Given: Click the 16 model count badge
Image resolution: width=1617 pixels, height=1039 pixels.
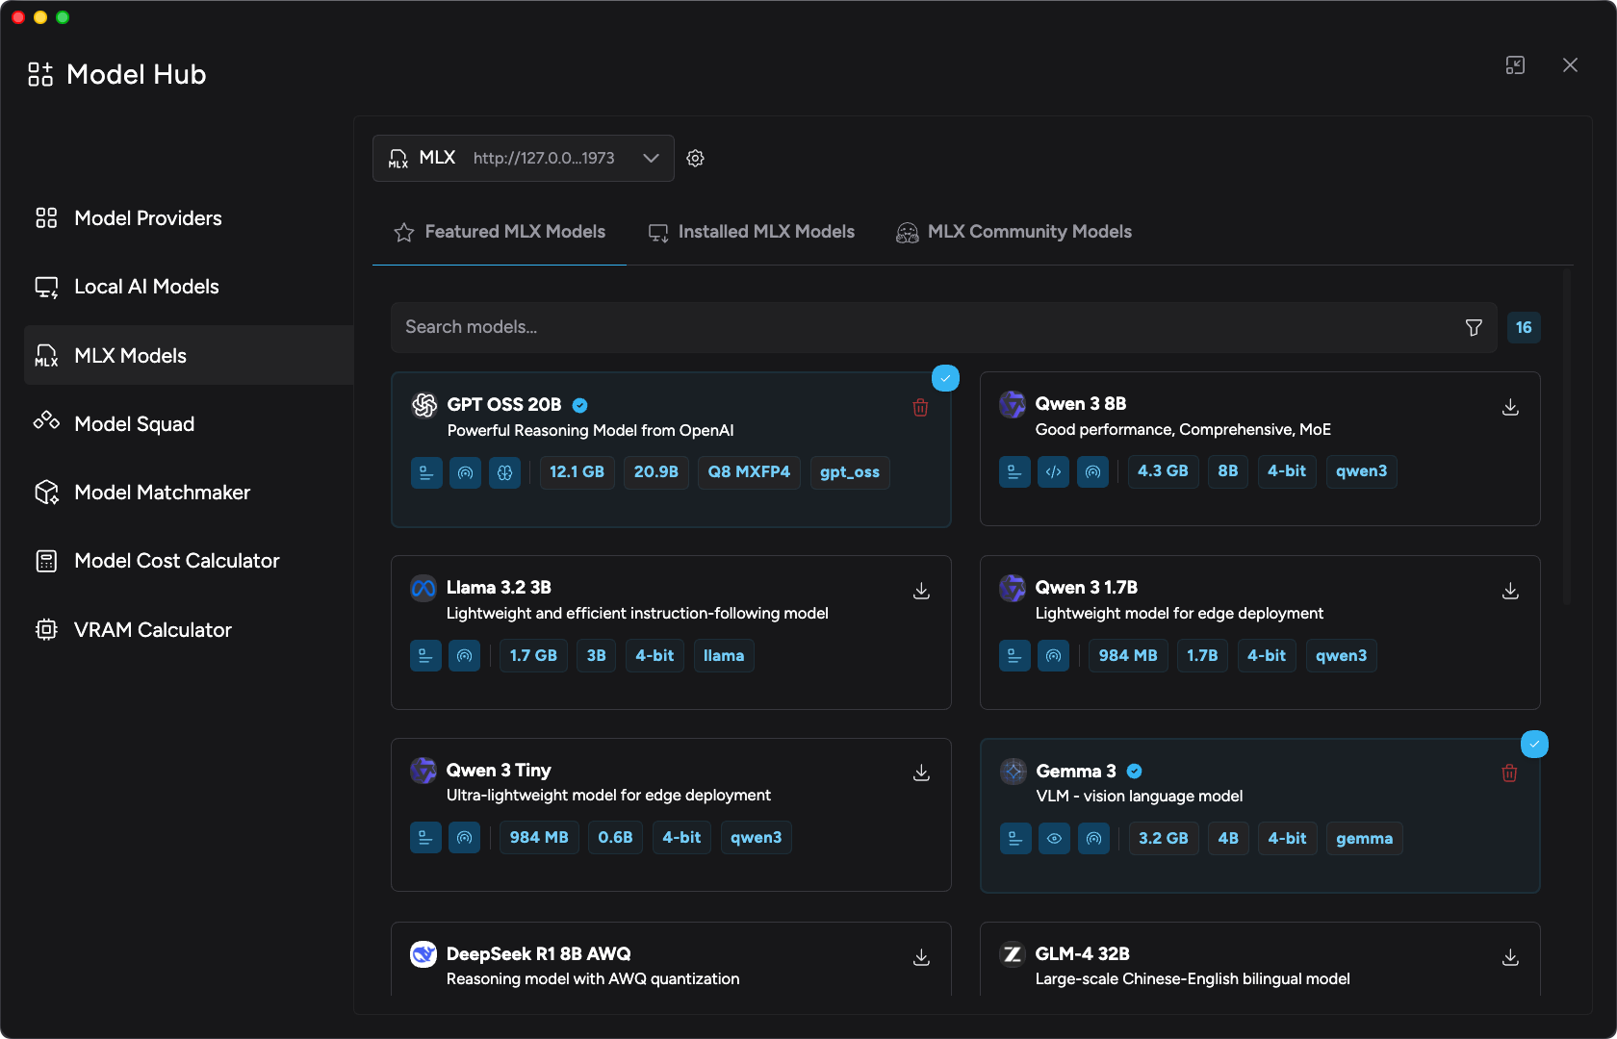Looking at the screenshot, I should 1523,328.
